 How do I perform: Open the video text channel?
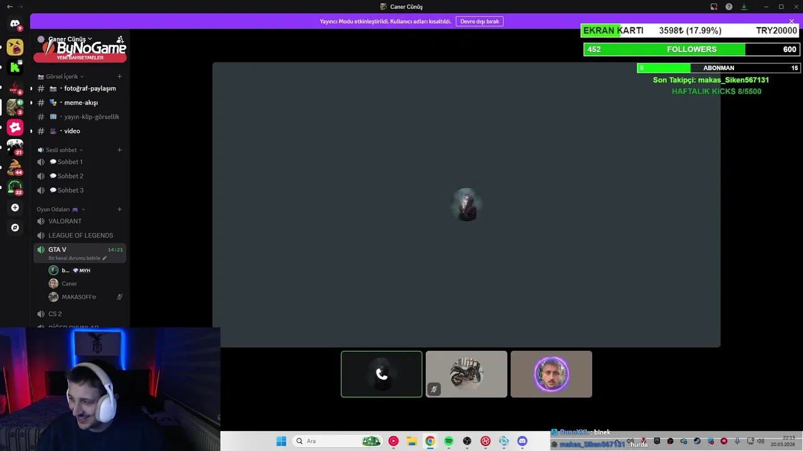point(80,131)
